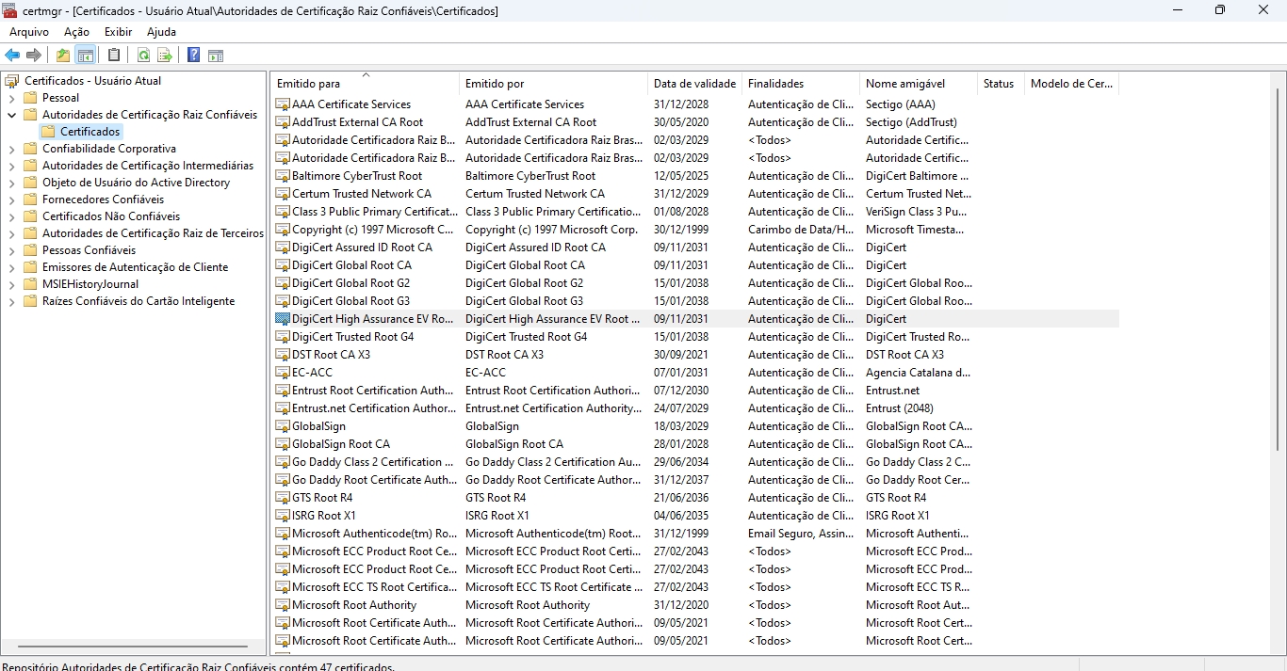Click the certificate icon beside EC-ACC
Screen dimensions: 1287x671
[283, 373]
